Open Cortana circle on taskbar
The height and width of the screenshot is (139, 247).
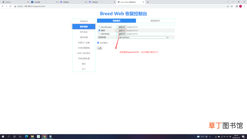pos(14,137)
